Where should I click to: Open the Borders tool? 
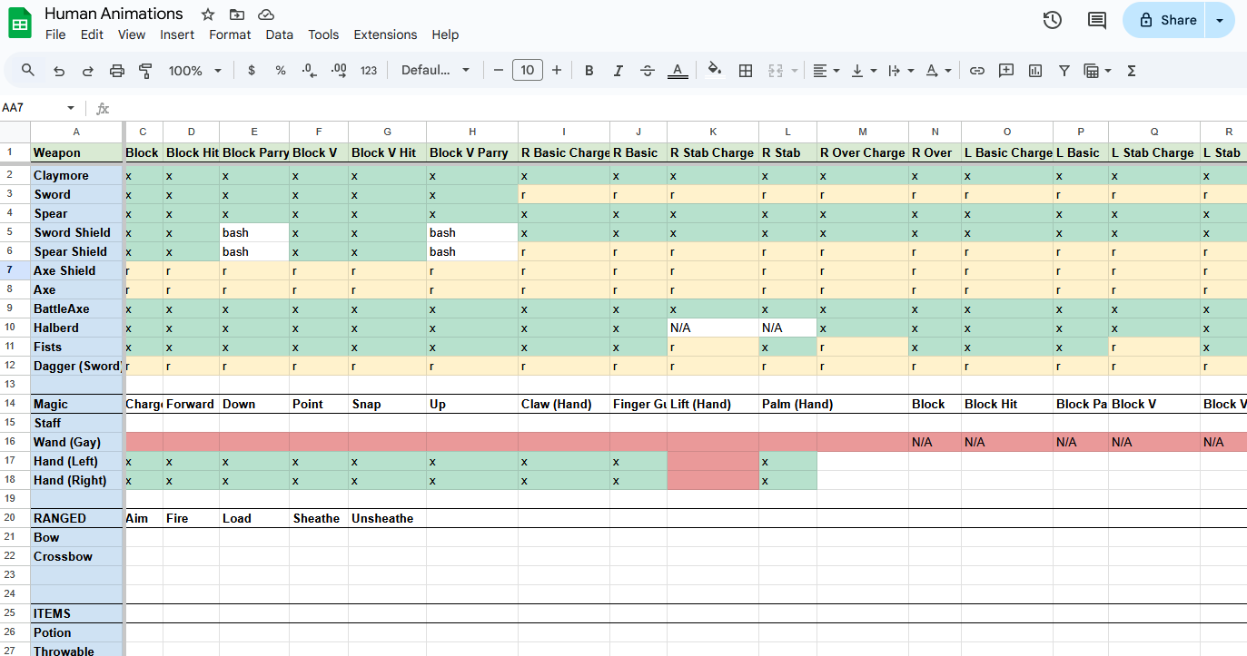tap(746, 70)
